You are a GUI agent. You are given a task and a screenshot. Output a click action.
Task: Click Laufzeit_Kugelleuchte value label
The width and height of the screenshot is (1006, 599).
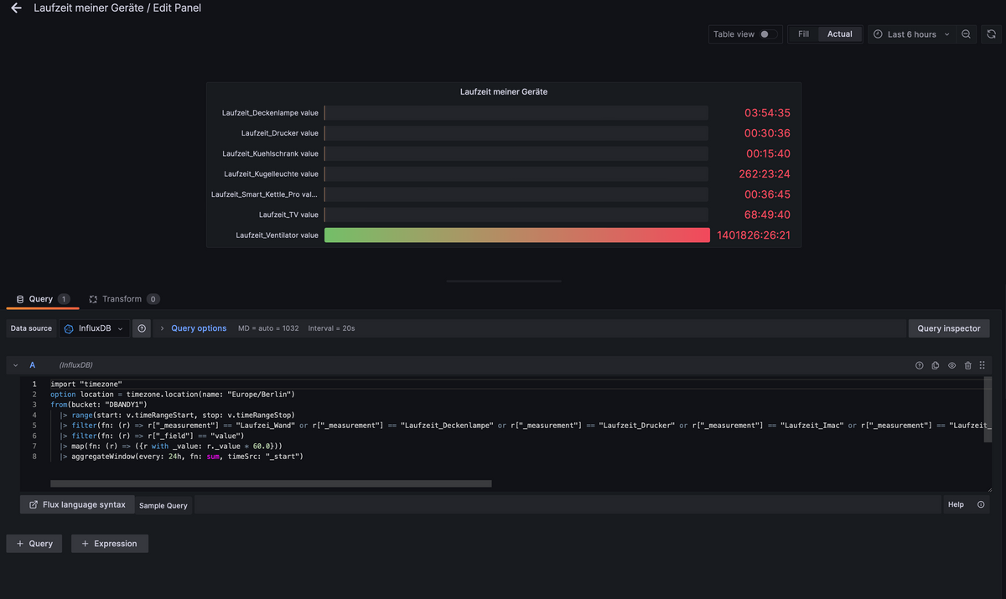point(271,174)
